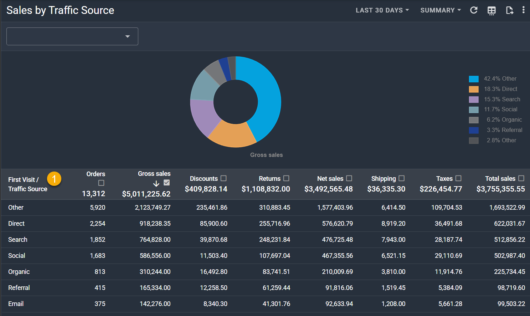Click the Direct row in table
Viewport: 530px width, 316px height.
pyautogui.click(x=16, y=224)
